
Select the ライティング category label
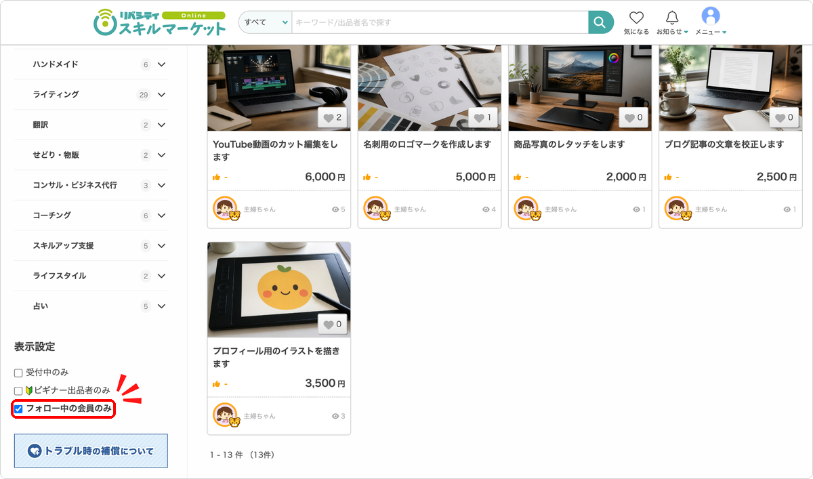click(x=56, y=95)
